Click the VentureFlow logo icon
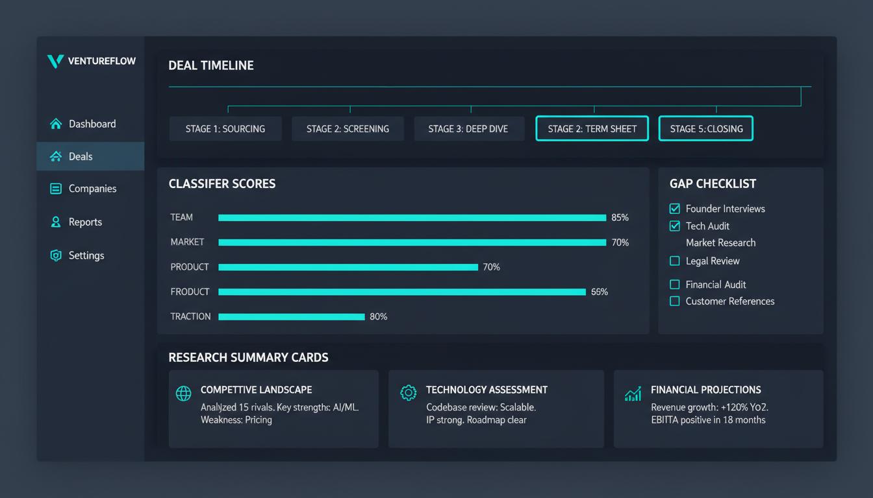The image size is (873, 498). click(55, 61)
